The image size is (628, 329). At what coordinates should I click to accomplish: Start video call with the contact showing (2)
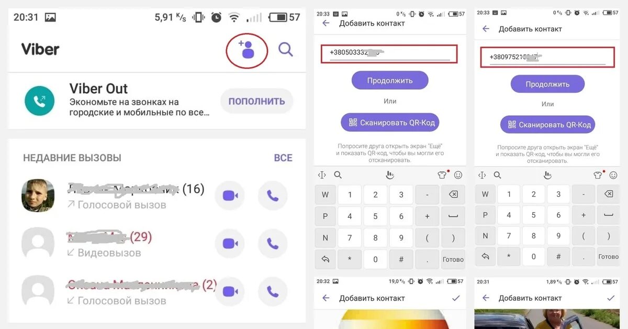tap(230, 291)
